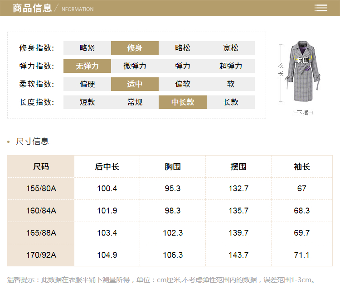Click the 摆围 column header
Viewport: 340px width, 284px height.
point(238,167)
